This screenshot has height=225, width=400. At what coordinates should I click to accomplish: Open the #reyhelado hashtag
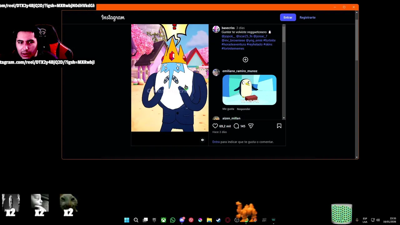click(x=255, y=44)
